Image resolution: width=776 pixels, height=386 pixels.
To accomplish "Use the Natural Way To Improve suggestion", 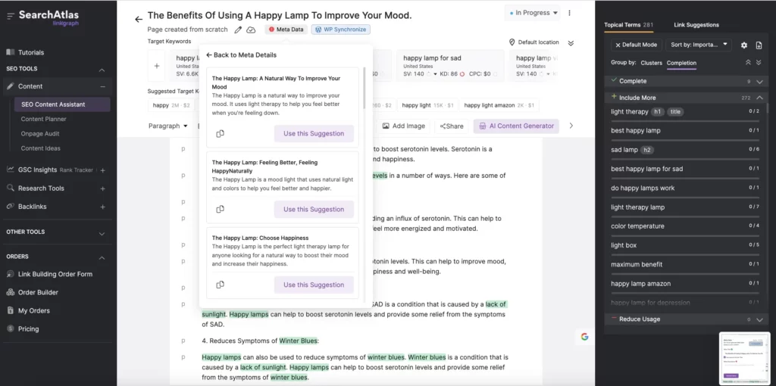I will (x=314, y=133).
